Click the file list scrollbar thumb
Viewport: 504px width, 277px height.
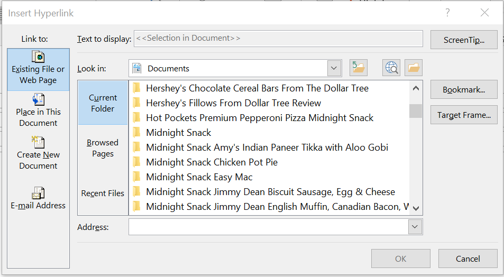tap(416, 111)
